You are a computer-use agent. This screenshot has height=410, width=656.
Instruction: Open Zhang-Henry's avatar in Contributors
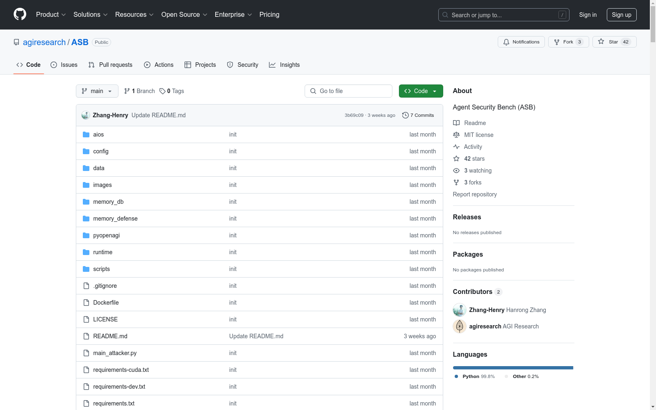click(460, 310)
